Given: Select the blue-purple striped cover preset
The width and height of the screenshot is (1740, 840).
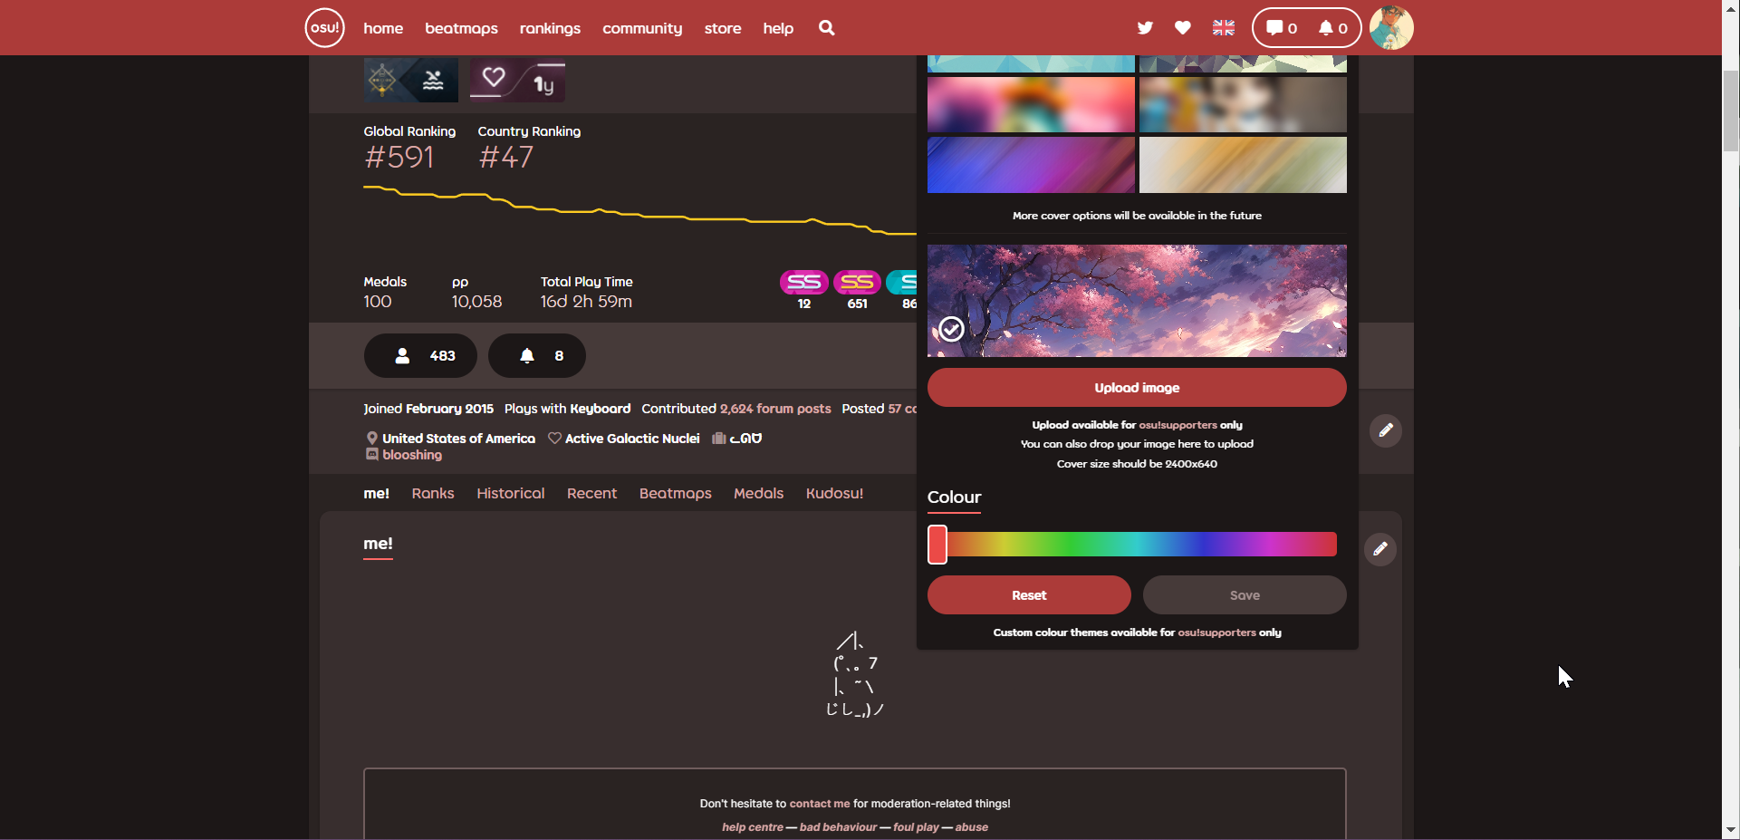Looking at the screenshot, I should (x=1031, y=165).
